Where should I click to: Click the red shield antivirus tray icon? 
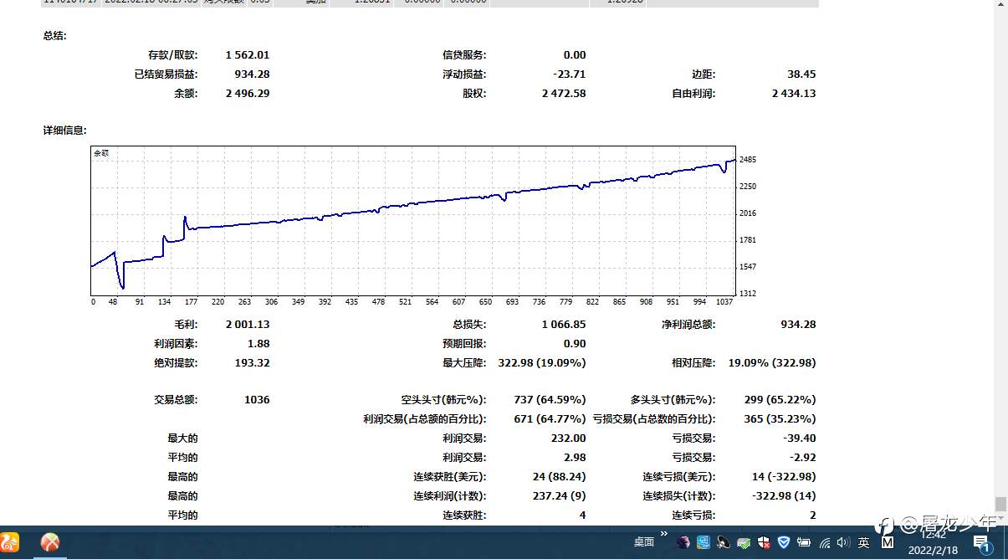tap(763, 543)
